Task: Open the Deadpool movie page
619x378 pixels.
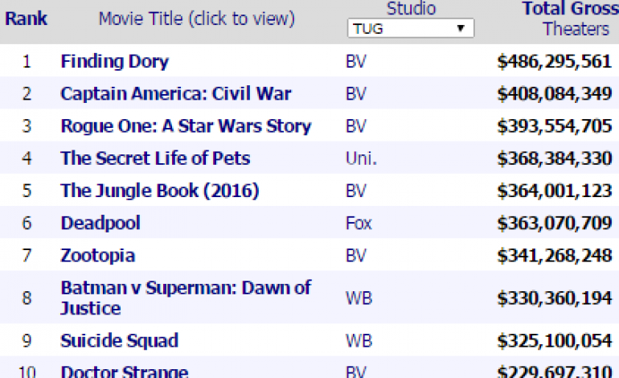Action: [x=100, y=223]
